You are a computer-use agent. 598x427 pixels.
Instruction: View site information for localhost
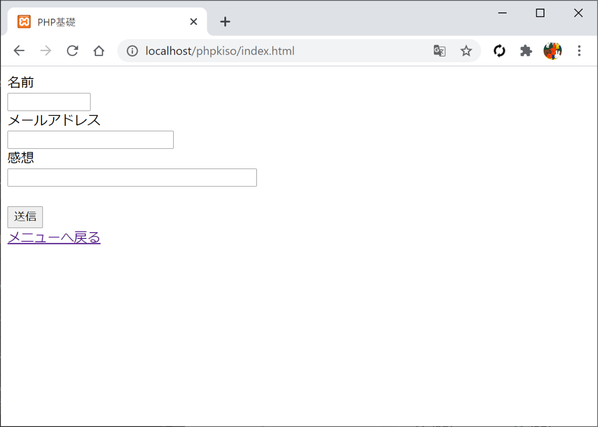(133, 51)
